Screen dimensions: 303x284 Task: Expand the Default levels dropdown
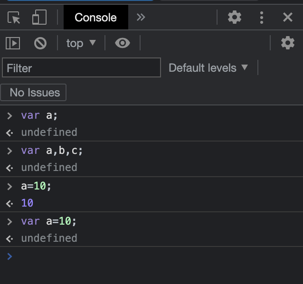pos(208,68)
